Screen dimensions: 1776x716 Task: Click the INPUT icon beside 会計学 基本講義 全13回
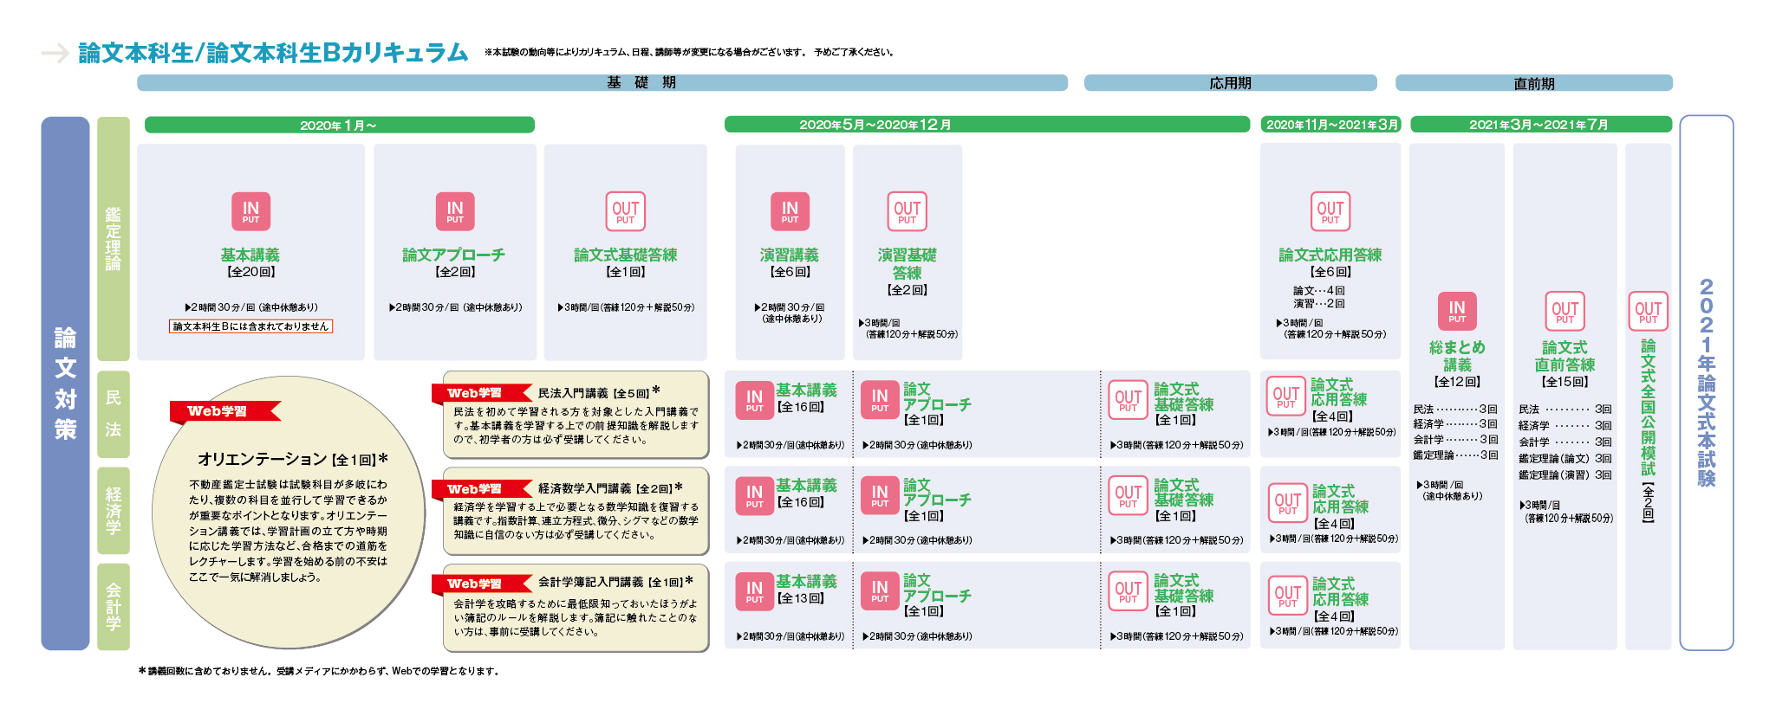[x=754, y=591]
